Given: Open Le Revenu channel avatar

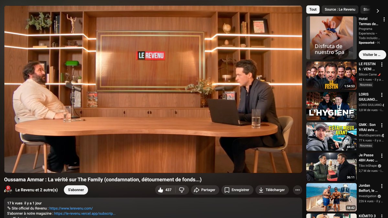Looking at the screenshot, I should click(8, 190).
